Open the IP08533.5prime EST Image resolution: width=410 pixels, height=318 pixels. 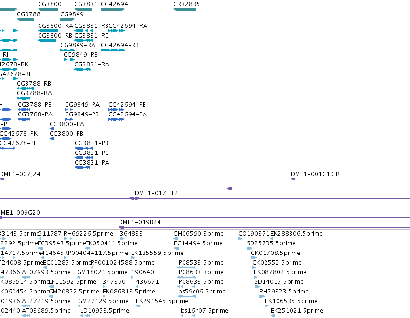pyautogui.click(x=186, y=267)
